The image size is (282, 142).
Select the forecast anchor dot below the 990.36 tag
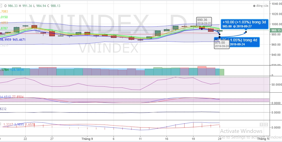(202, 29)
